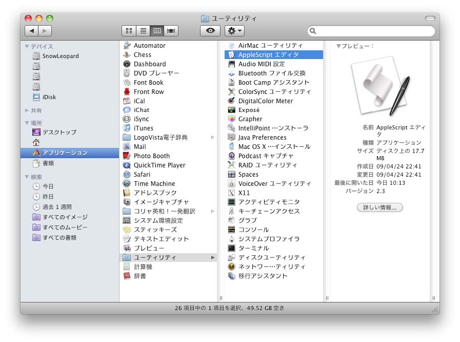Click the Chess app icon

(x=127, y=54)
